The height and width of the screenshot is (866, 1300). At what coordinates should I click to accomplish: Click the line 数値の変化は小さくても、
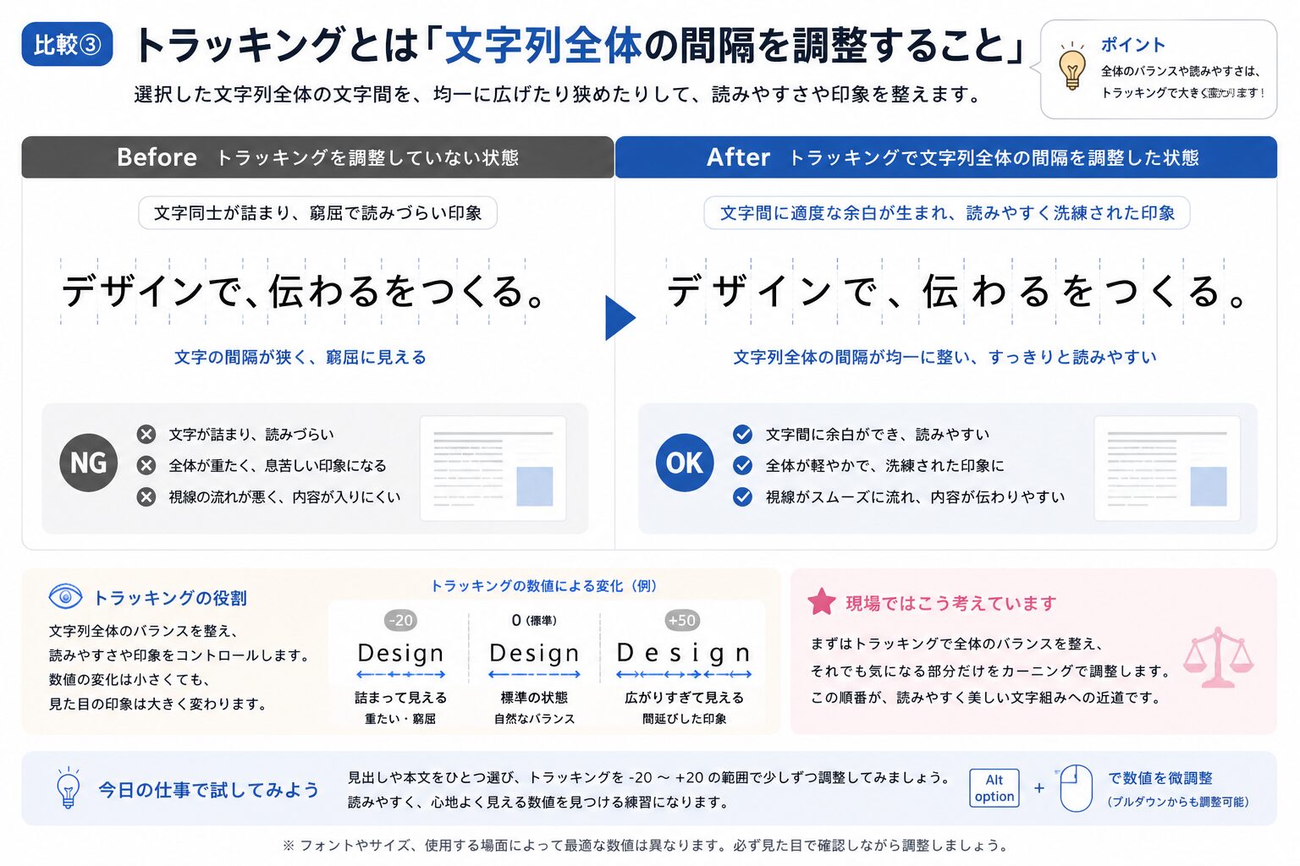129,679
